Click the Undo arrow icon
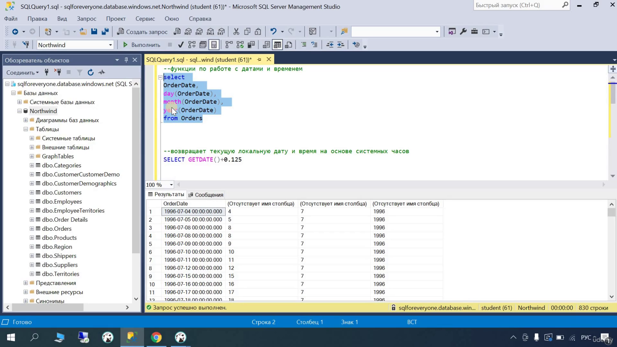Viewport: 617px width, 347px height. point(273,31)
